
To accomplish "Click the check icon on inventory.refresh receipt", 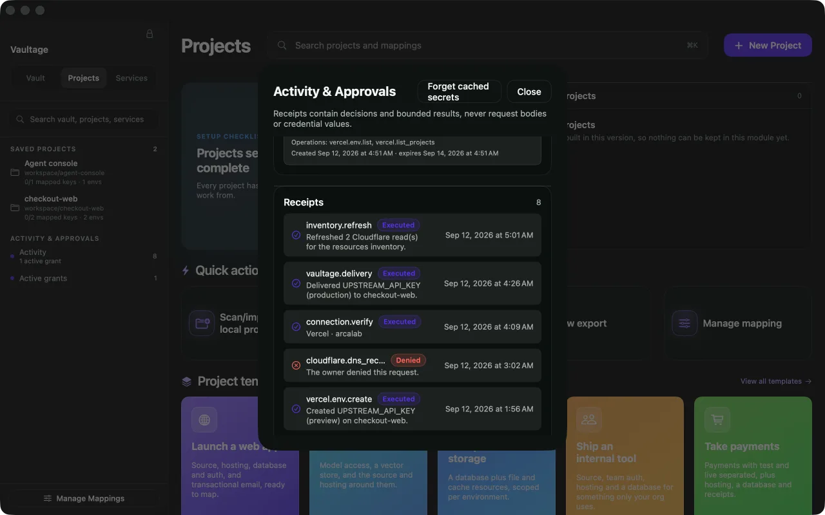I will [296, 236].
